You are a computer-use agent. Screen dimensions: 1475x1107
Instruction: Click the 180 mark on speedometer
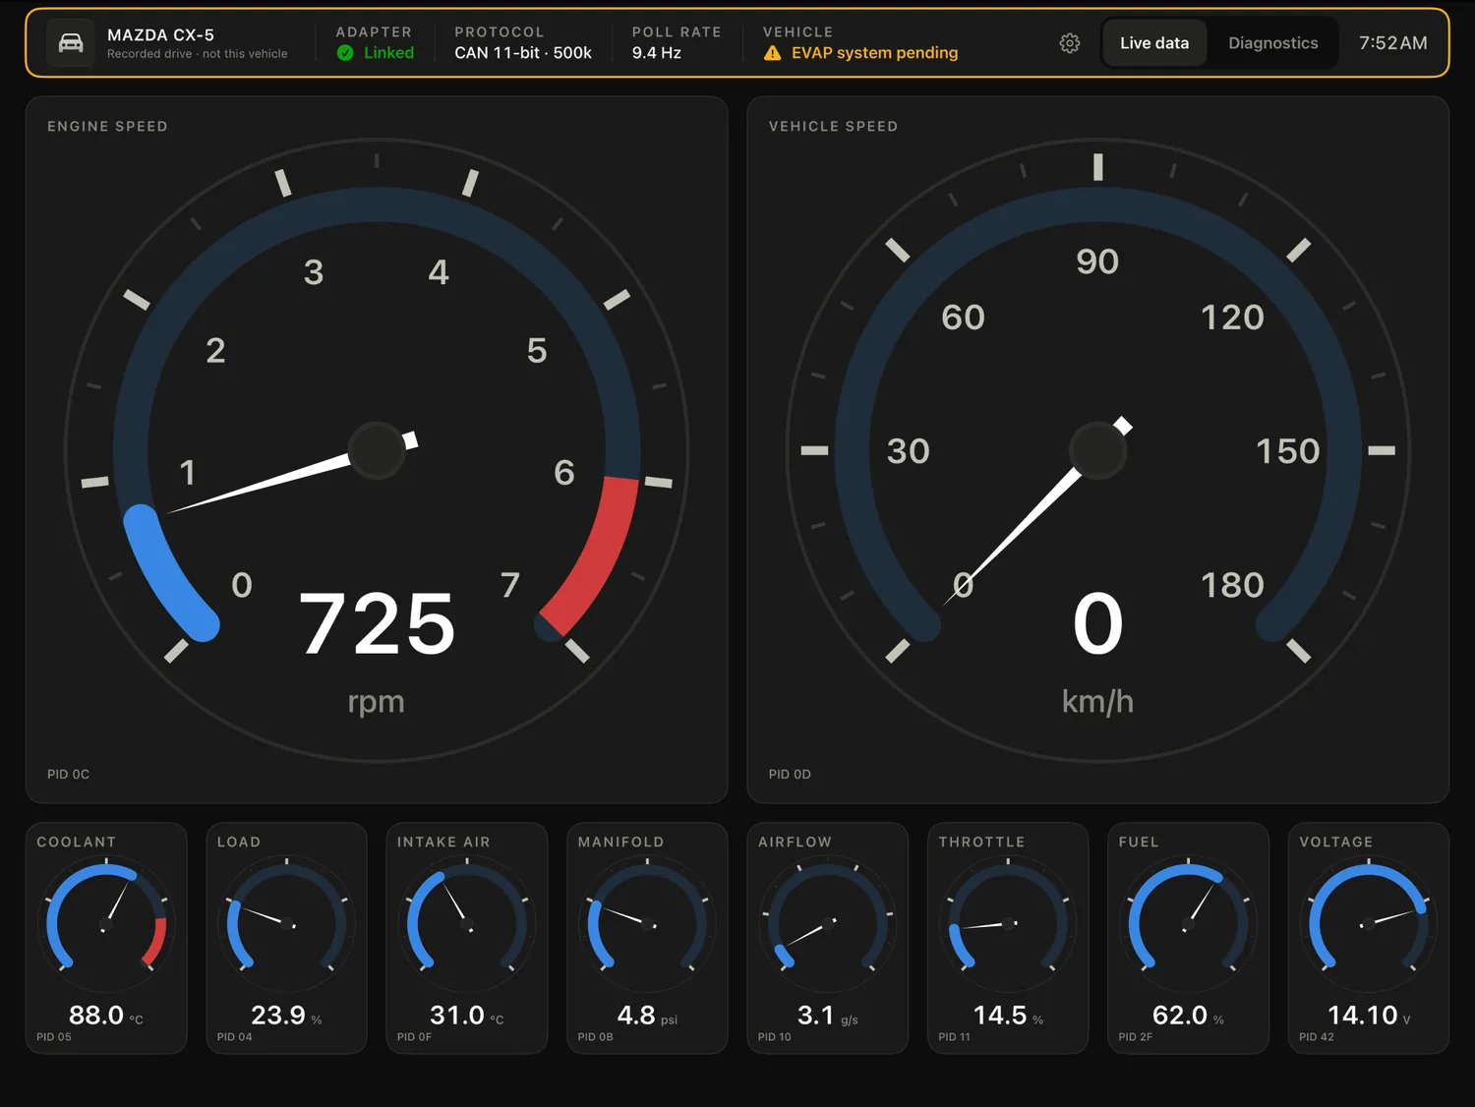pos(1232,585)
